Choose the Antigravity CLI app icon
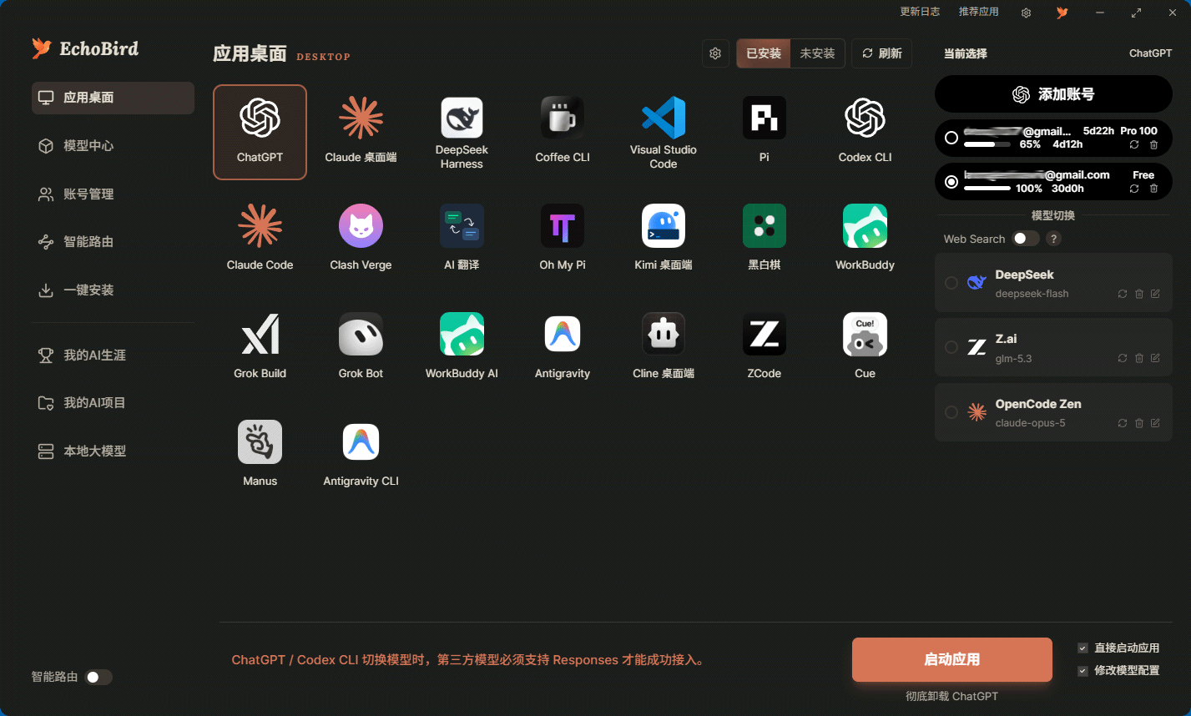 click(361, 441)
